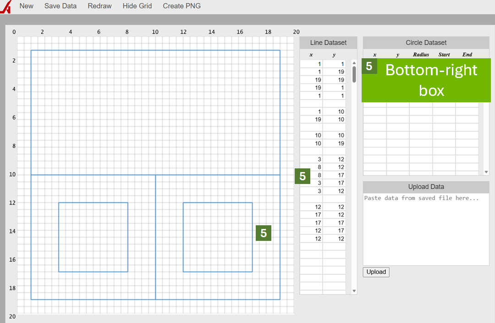Click Save Data in the top bar
Screen dimensions: 495x323
point(60,6)
